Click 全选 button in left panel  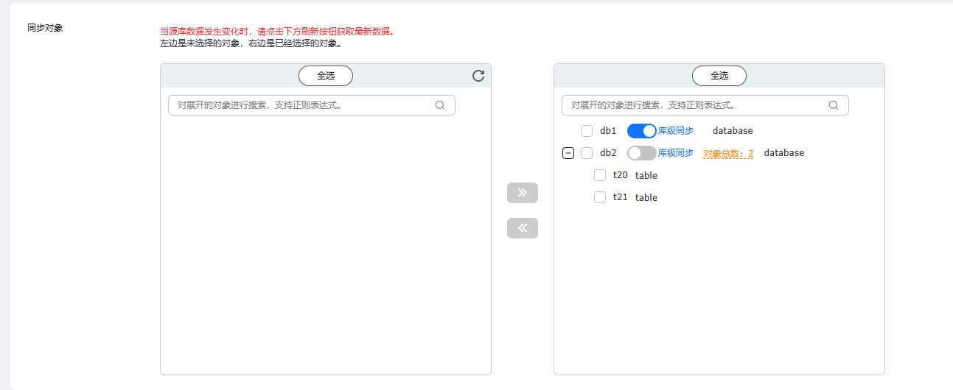[326, 76]
